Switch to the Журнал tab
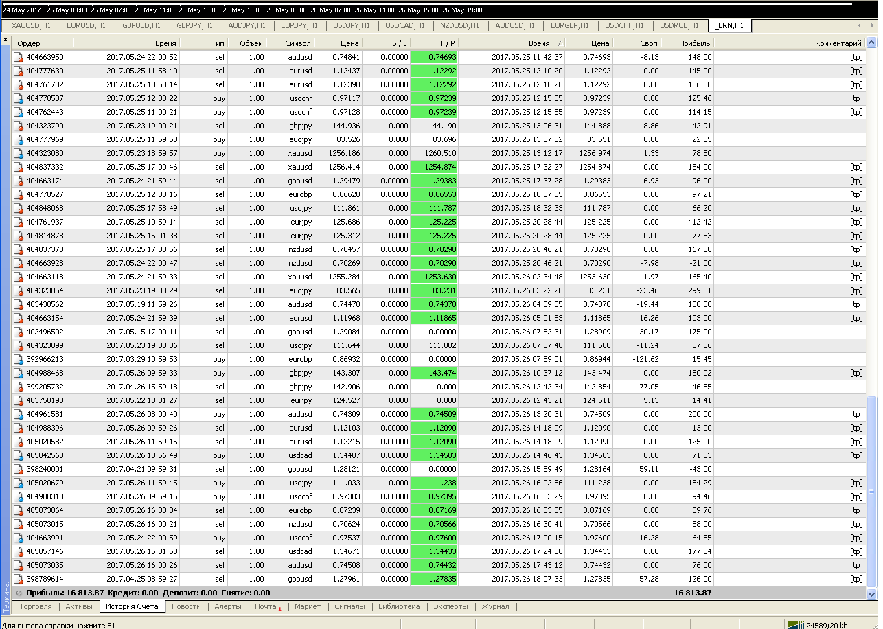This screenshot has height=629, width=883. (x=495, y=606)
